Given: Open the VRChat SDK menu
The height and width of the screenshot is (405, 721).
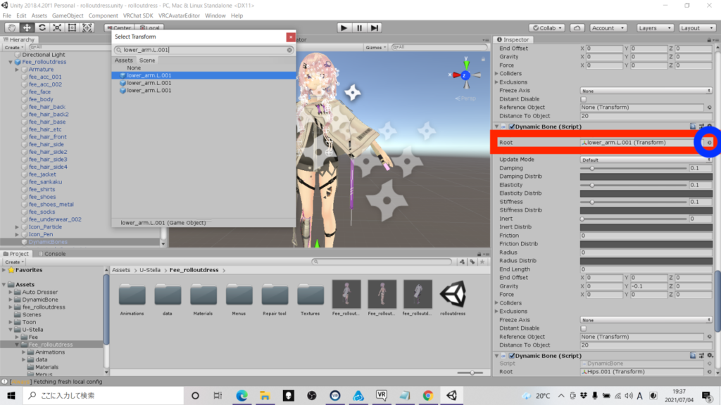Looking at the screenshot, I should point(138,15).
